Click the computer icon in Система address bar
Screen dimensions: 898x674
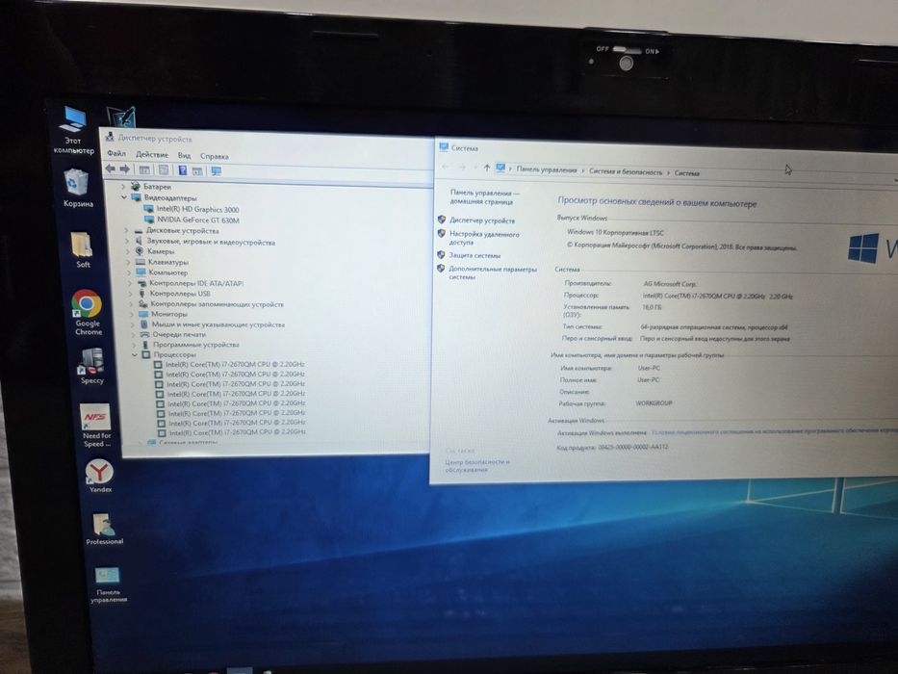point(500,168)
